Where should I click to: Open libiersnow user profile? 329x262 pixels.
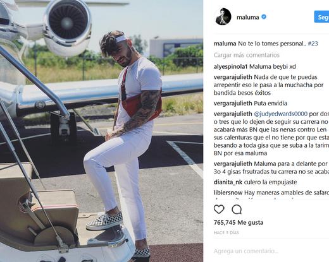pyautogui.click(x=228, y=193)
